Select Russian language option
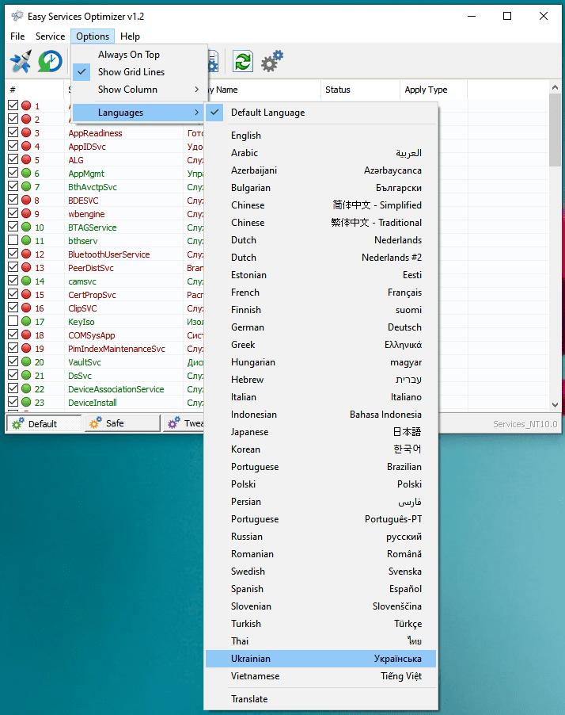This screenshot has height=715, width=565. click(x=320, y=537)
